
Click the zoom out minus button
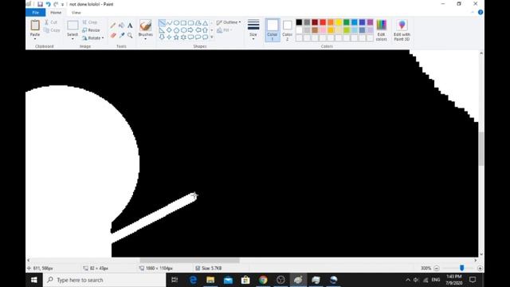coord(437,268)
